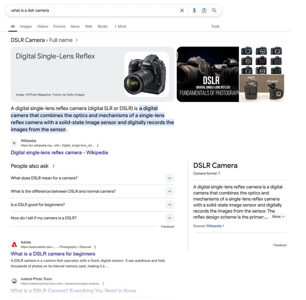Open the Fundamentals of Photography DSLR thumbnail
306x300 pixels.
(x=208, y=74)
